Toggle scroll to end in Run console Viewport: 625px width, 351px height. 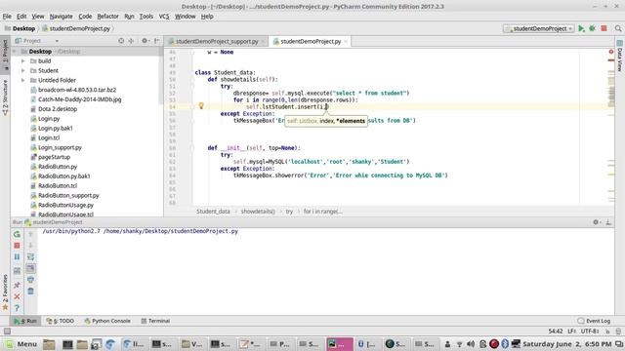tap(30, 269)
